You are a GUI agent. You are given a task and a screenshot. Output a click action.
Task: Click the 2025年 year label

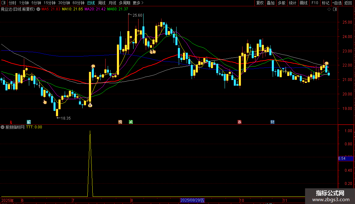pos(8,200)
